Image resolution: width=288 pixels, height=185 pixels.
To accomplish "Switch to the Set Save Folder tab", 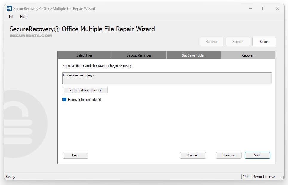I will coord(193,55).
